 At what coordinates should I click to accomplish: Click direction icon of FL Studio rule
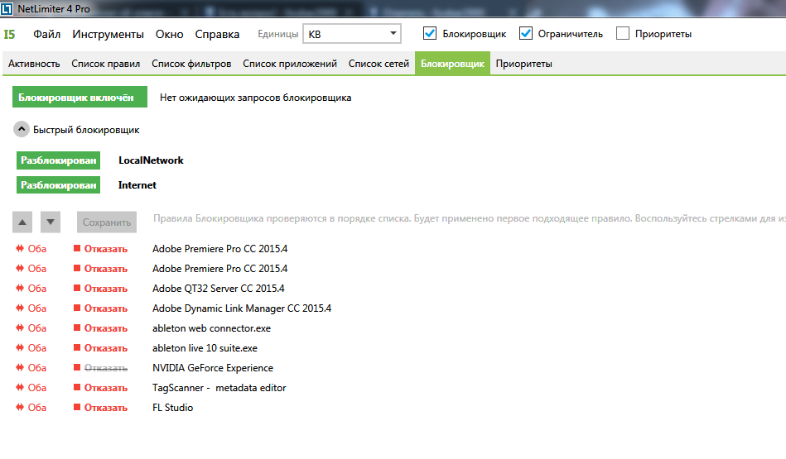point(20,407)
